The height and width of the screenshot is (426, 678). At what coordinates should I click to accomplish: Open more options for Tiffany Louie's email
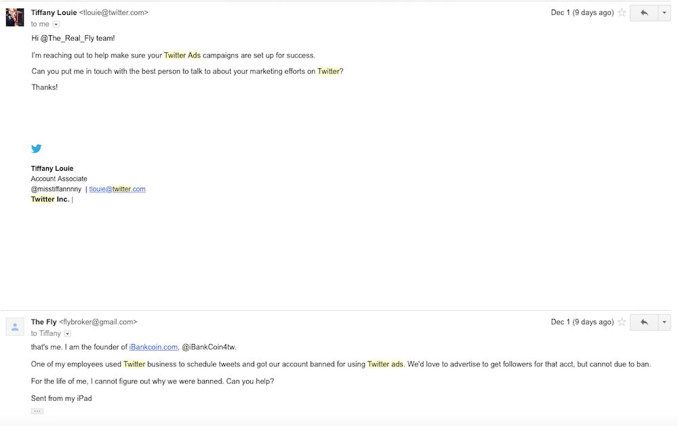pyautogui.click(x=664, y=13)
